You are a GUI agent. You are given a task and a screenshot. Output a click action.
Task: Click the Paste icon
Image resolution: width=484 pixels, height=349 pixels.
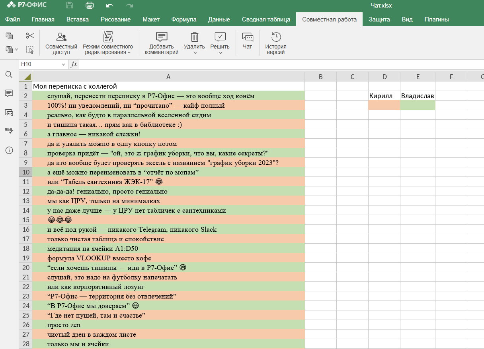(x=9, y=50)
